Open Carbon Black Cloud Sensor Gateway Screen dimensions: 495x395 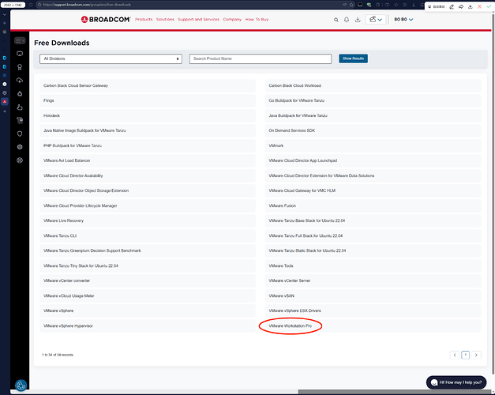point(148,85)
